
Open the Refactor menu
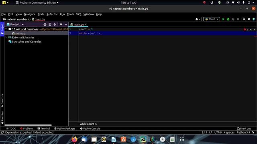coord(52,14)
